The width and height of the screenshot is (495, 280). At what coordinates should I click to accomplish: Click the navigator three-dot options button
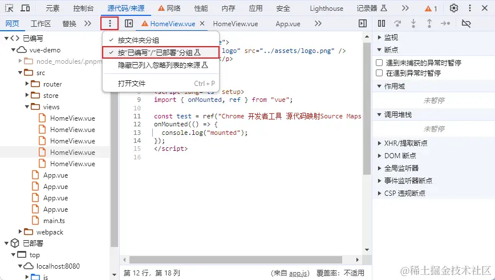[110, 24]
